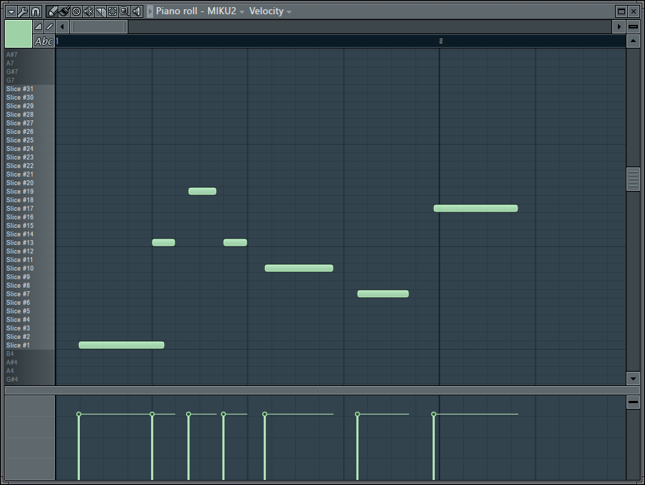Select the Mute tool
645x485 pixels.
pyautogui.click(x=88, y=11)
